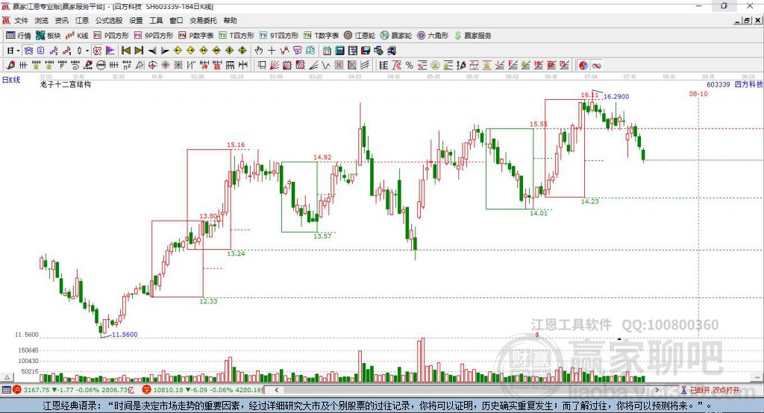Click the up triangle button at volume pane

point(7,377)
